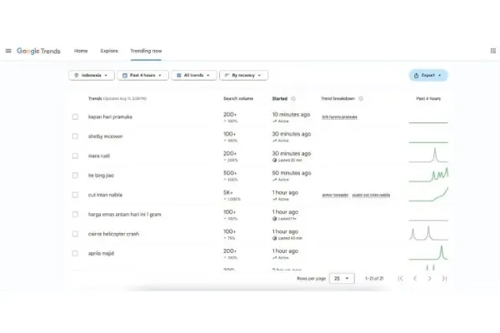The height and width of the screenshot is (333, 500).
Task: Select the cairns helicopter crash checkbox
Action: [75, 234]
